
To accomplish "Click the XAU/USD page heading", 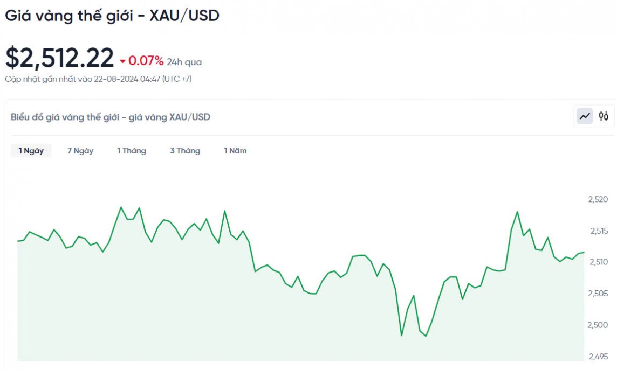I will pos(112,16).
